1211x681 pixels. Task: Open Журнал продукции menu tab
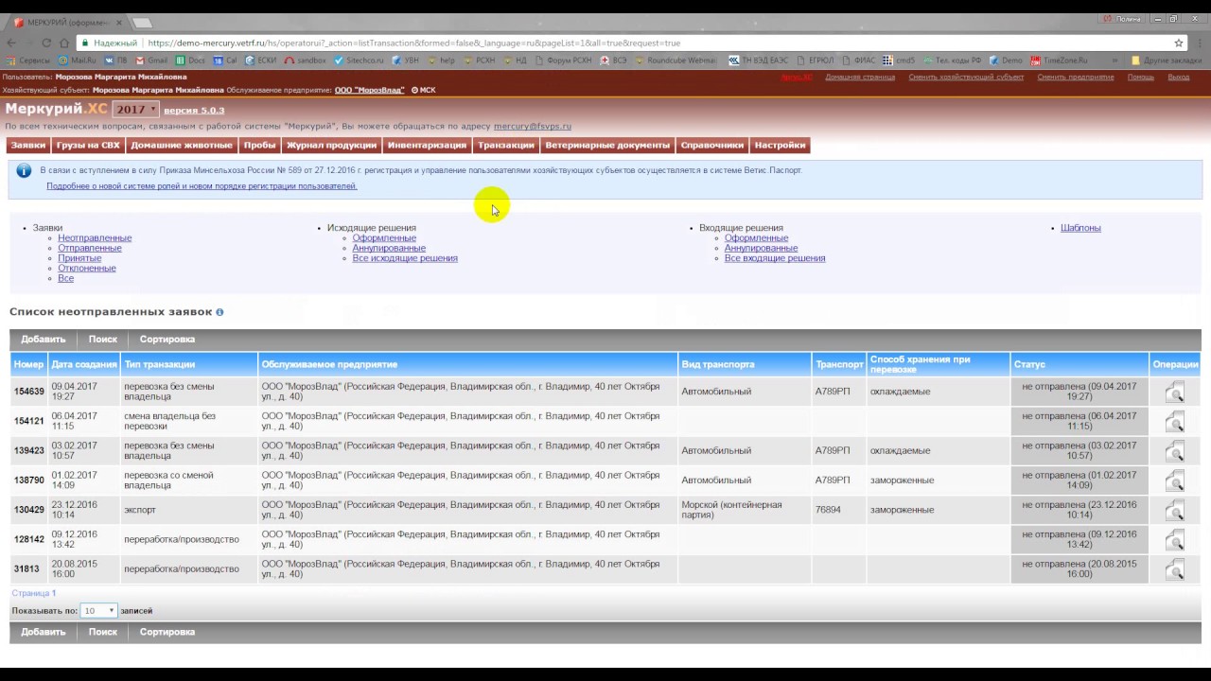point(332,146)
